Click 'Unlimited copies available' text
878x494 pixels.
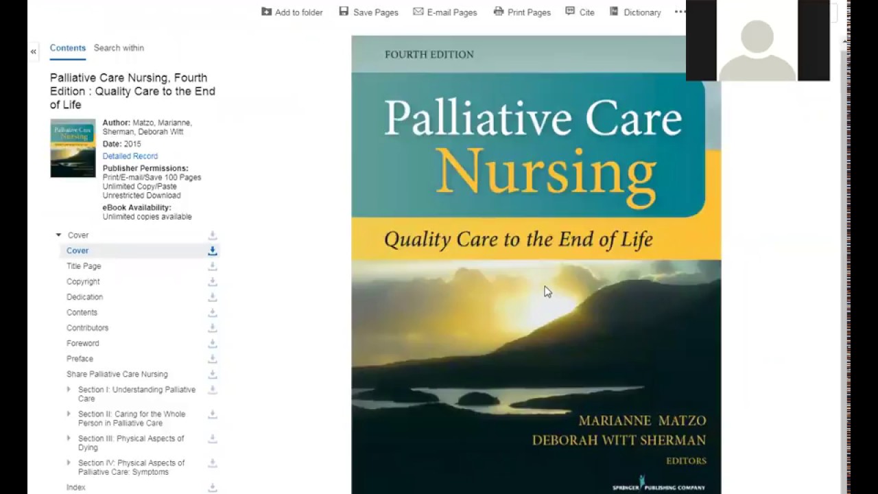tap(147, 217)
